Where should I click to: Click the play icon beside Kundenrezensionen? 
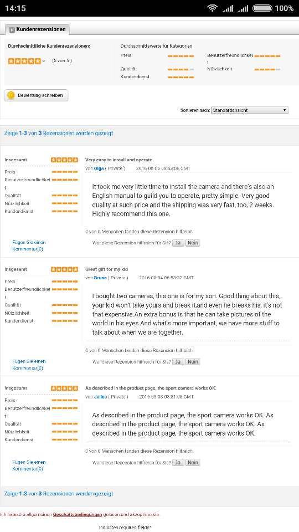click(x=12, y=30)
